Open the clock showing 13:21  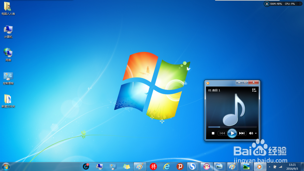click(292, 167)
